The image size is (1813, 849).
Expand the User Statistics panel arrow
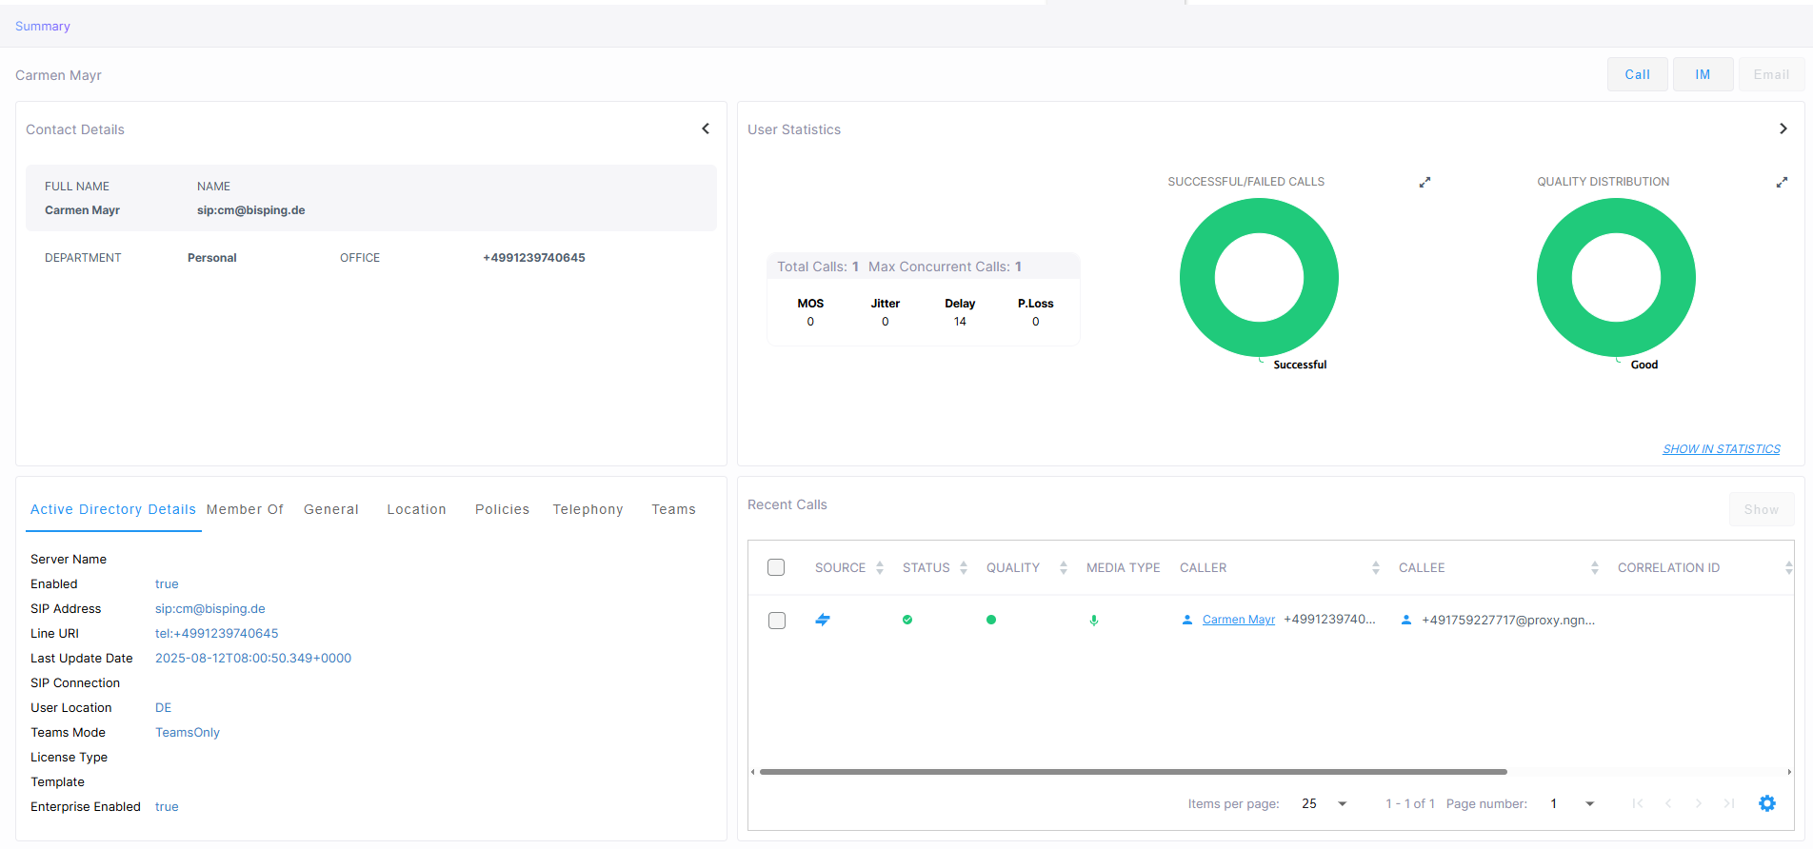tap(1783, 128)
